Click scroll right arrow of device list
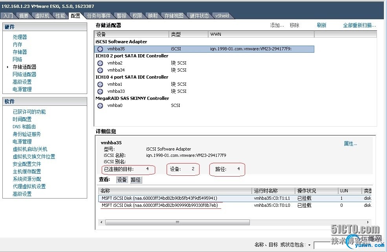The height and width of the screenshot is (252, 387). [x=368, y=222]
